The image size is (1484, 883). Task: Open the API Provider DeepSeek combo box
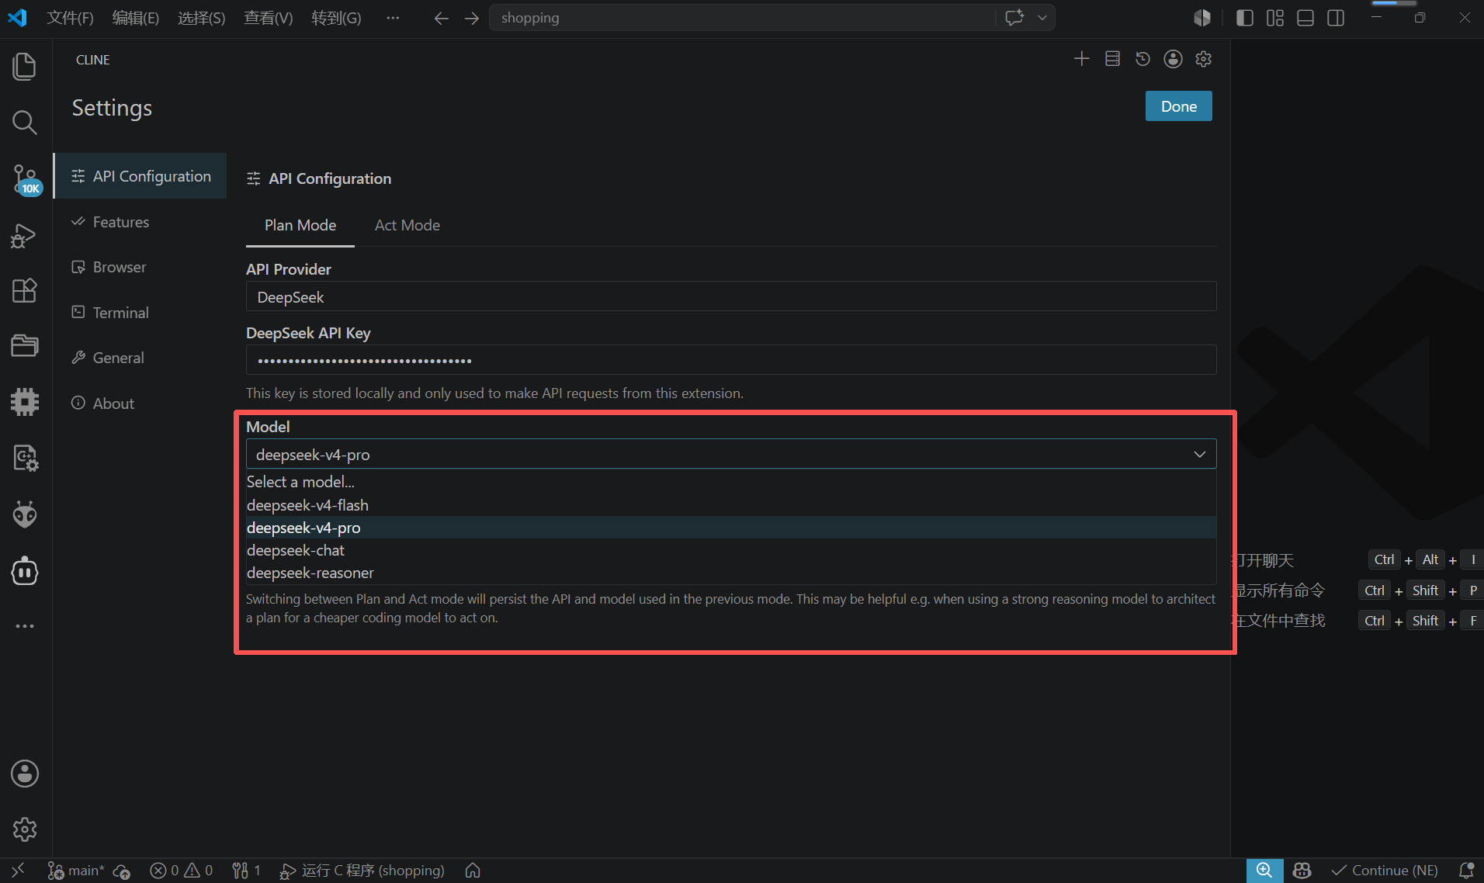[x=731, y=296]
